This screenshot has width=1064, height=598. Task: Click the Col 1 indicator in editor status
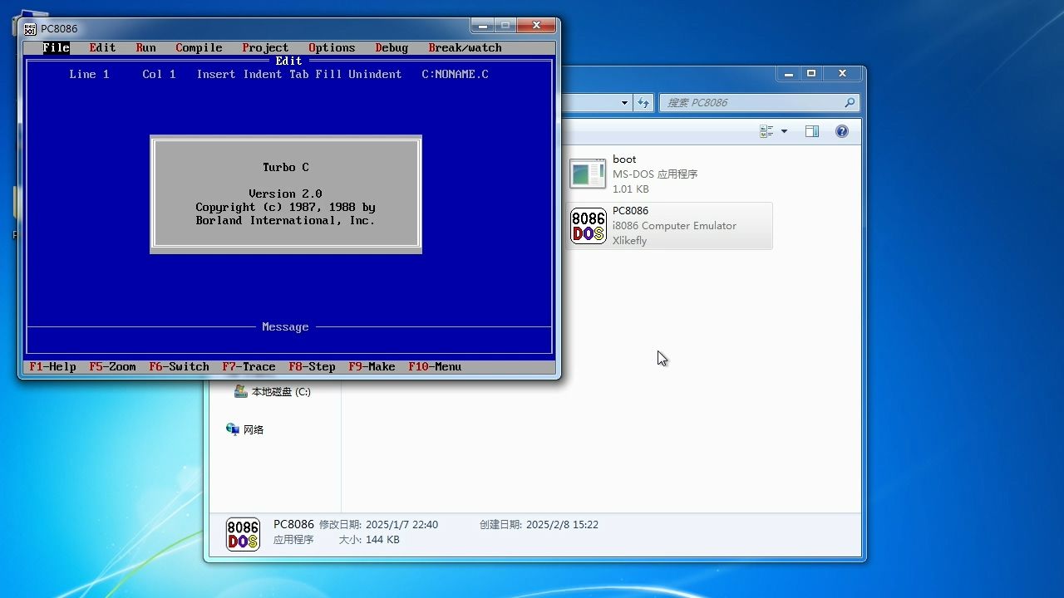[160, 75]
